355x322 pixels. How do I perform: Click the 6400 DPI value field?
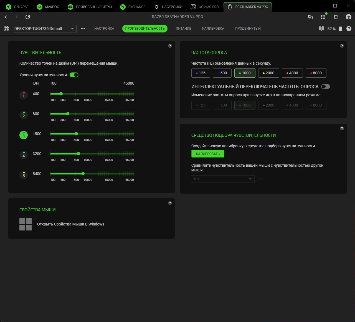37,174
